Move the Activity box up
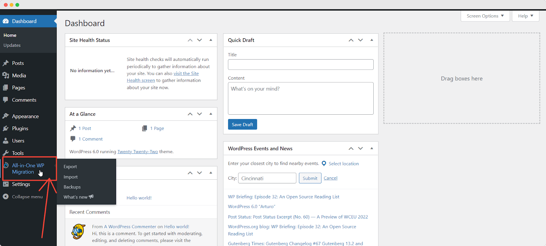Image resolution: width=546 pixels, height=246 pixels. click(190, 173)
